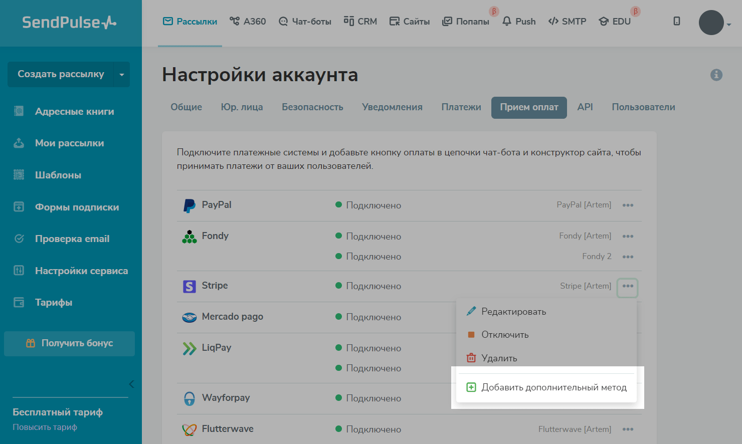Open options menu for Fondy 2
This screenshot has height=444, width=742.
click(x=628, y=257)
